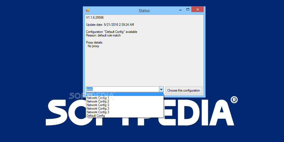Select the highlighted auto option in list

coord(125,94)
